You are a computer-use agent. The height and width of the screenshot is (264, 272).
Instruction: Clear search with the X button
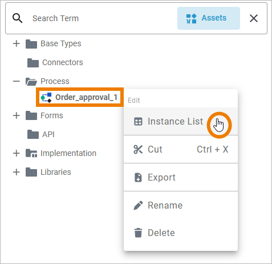tap(254, 18)
